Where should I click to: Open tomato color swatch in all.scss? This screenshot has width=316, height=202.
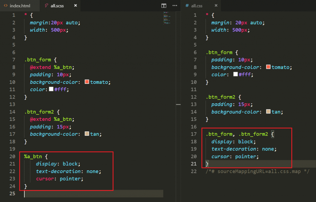(x=87, y=82)
